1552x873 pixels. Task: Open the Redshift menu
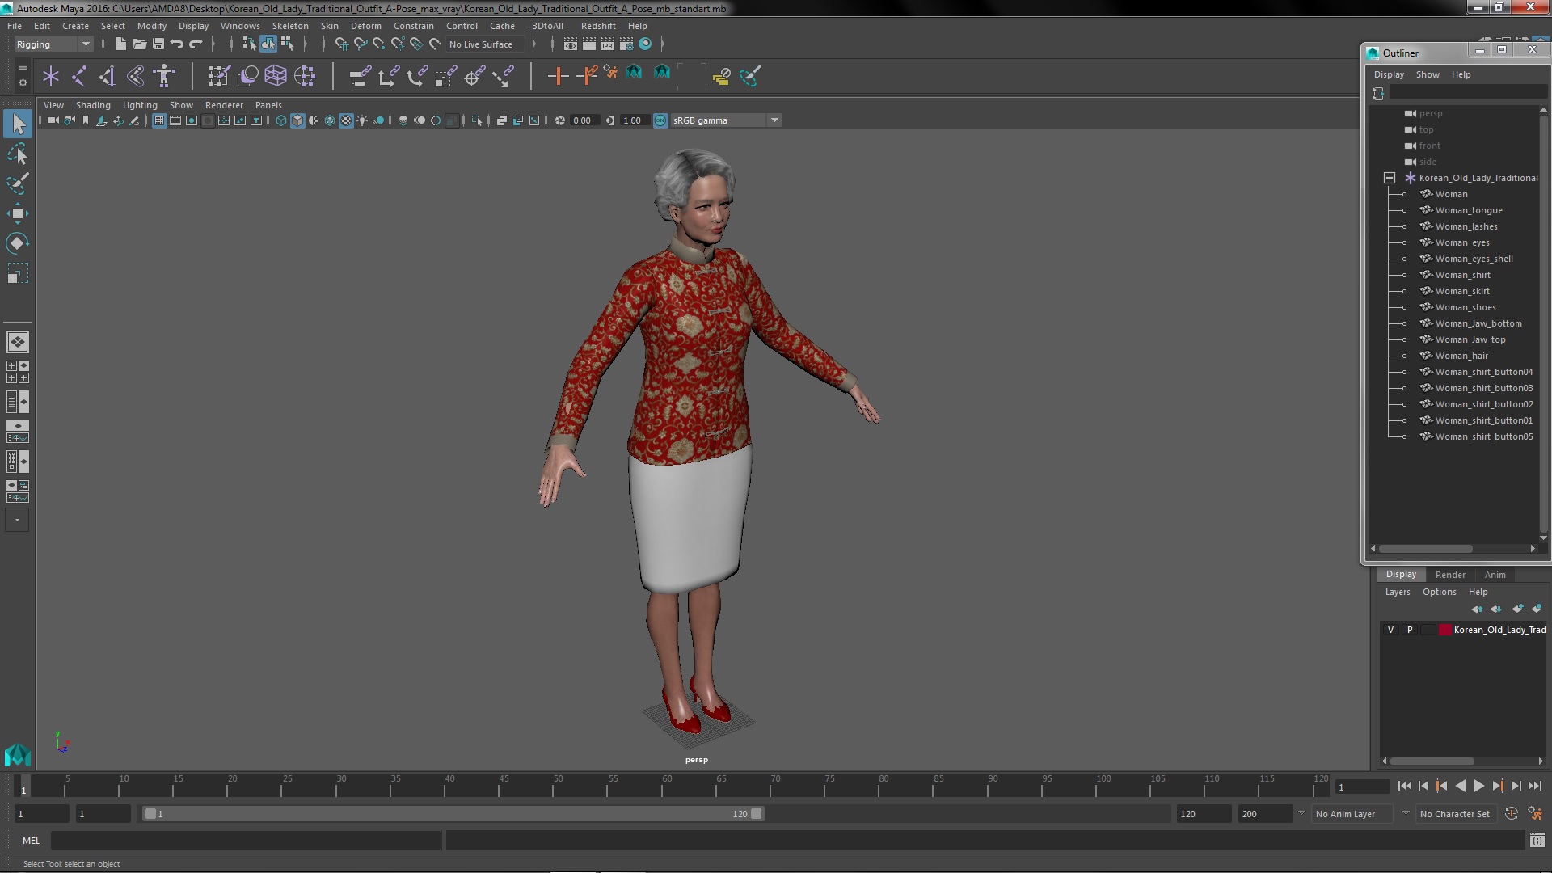[x=598, y=26]
